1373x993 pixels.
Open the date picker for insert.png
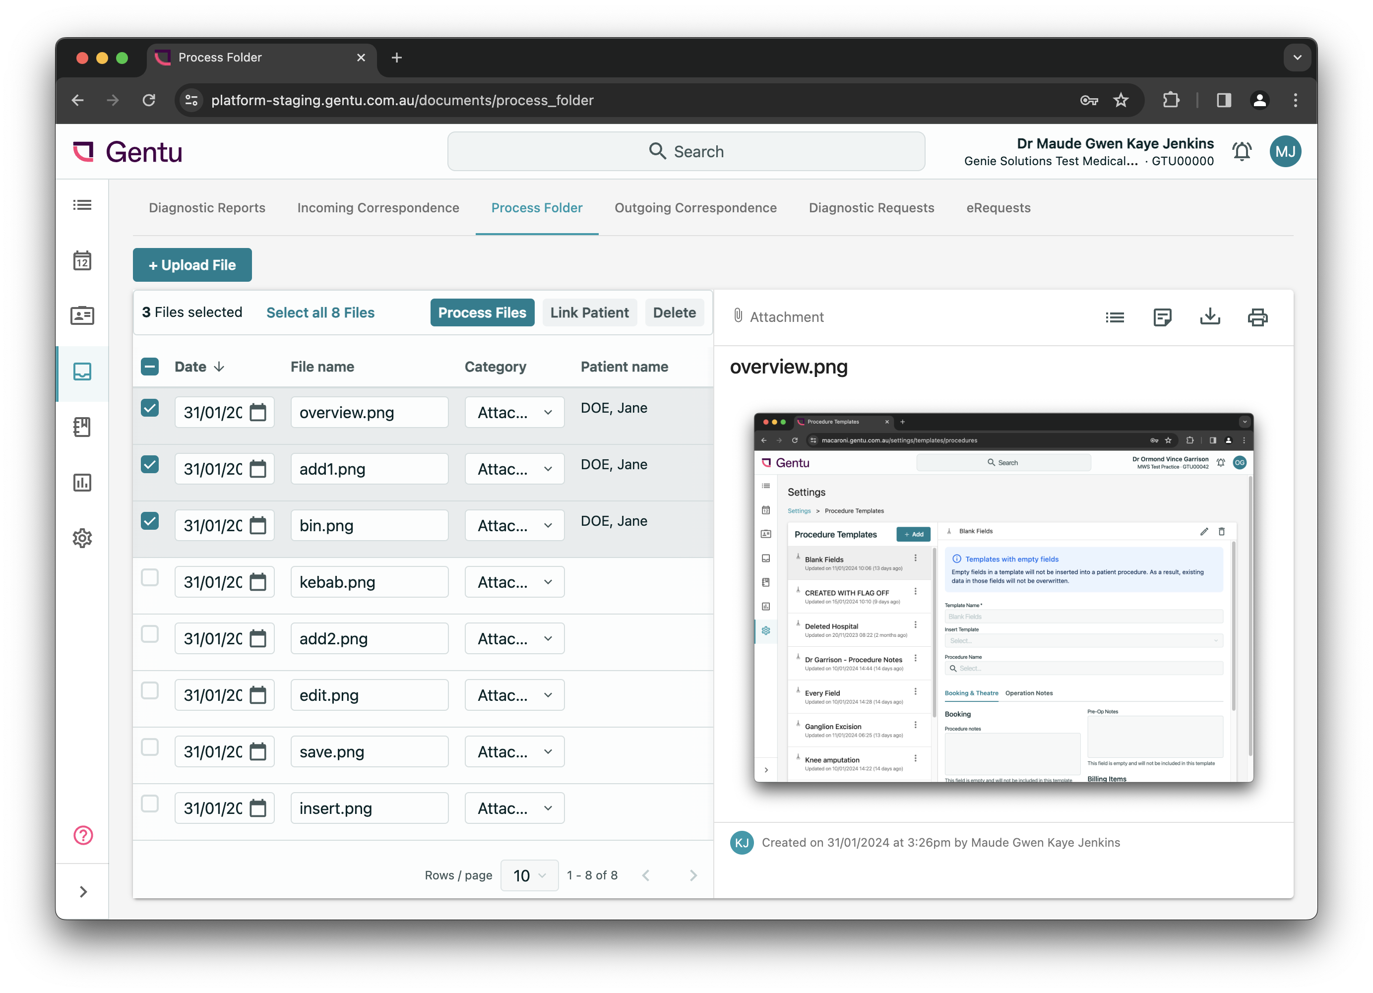click(x=258, y=807)
